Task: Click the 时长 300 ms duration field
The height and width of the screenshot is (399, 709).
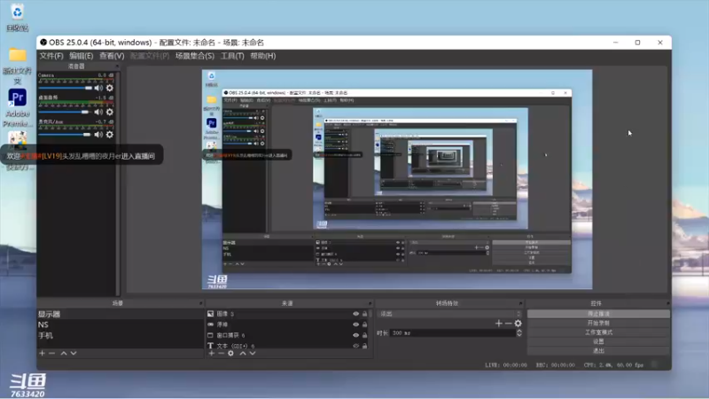Action: (x=452, y=333)
